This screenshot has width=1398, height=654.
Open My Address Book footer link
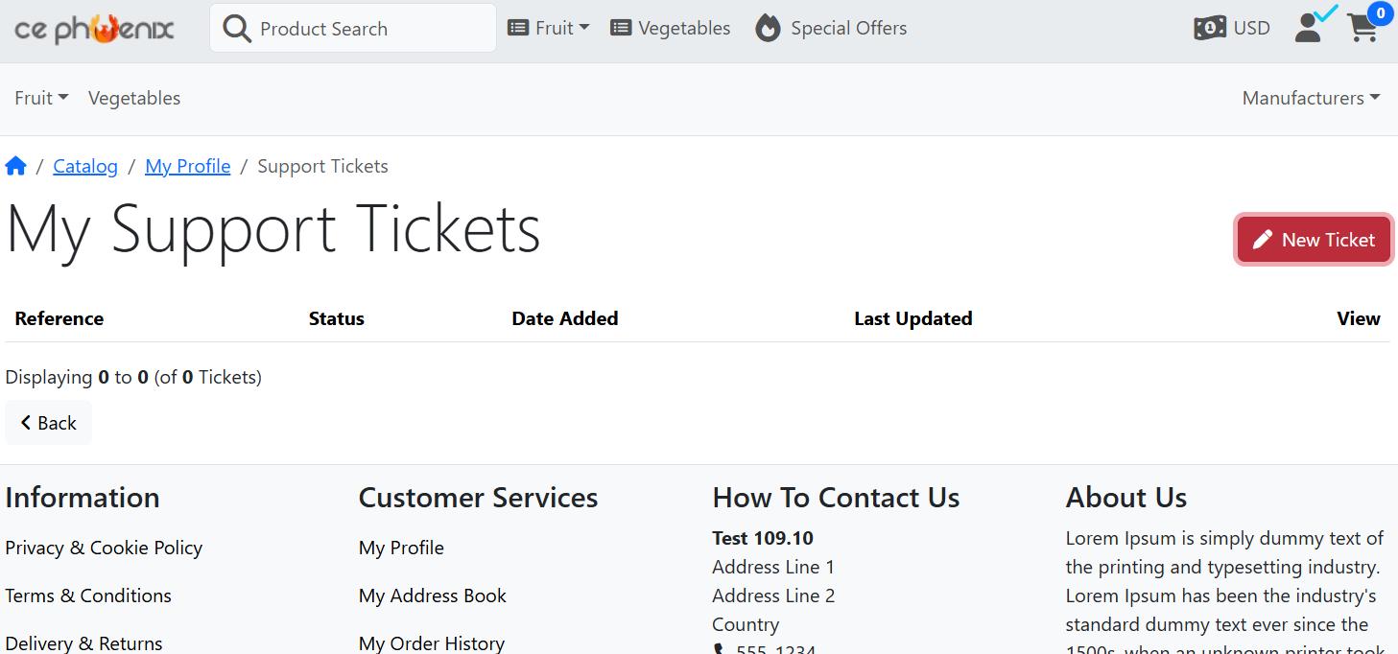coord(433,596)
